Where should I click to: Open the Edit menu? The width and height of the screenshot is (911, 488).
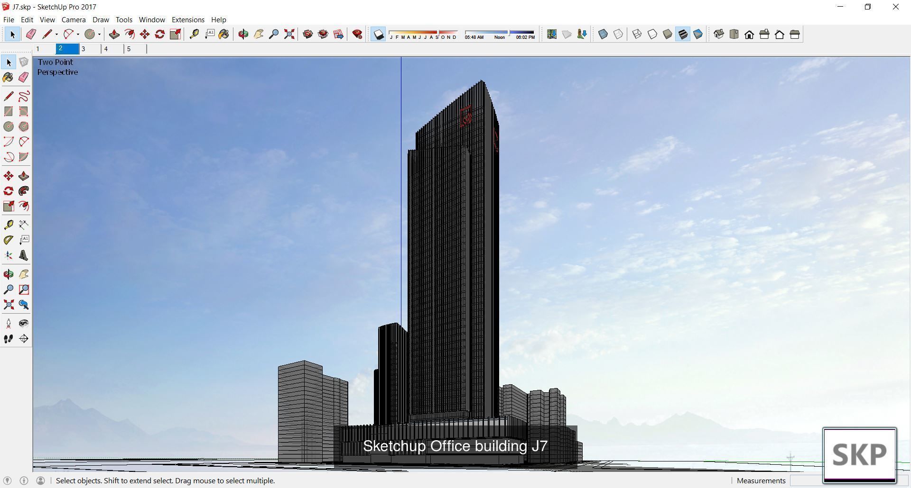[27, 19]
